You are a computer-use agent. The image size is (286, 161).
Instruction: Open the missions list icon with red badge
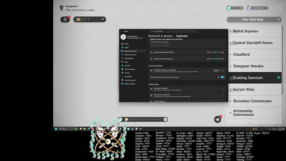65,19
